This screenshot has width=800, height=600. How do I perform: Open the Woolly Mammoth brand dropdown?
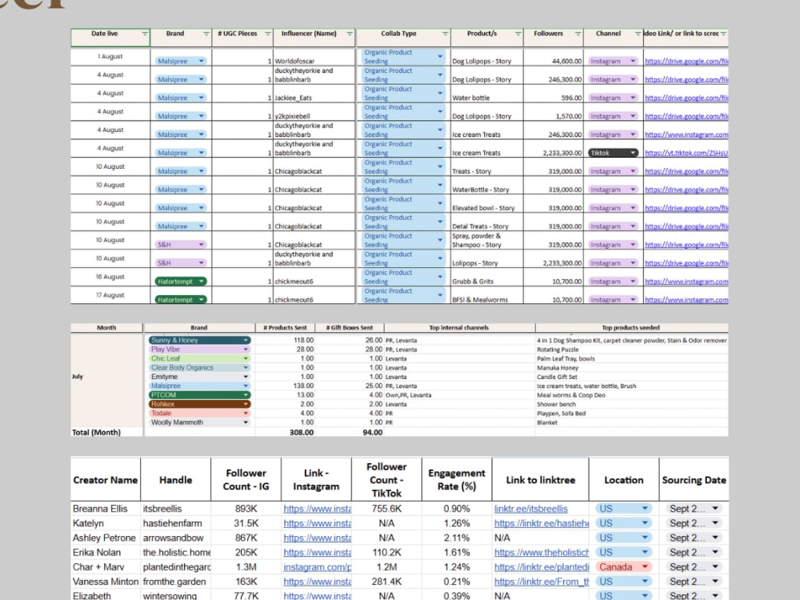[x=246, y=422]
